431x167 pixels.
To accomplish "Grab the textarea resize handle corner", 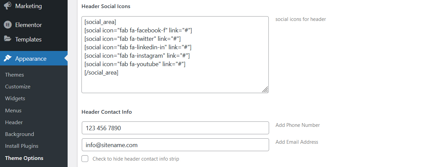I will pos(265,89).
